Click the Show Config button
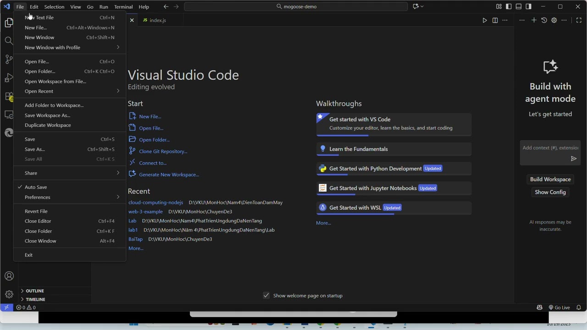This screenshot has width=587, height=330. [550, 192]
